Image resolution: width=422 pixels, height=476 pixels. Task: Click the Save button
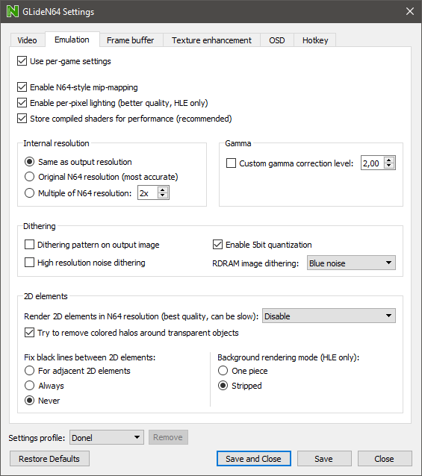tap(324, 458)
